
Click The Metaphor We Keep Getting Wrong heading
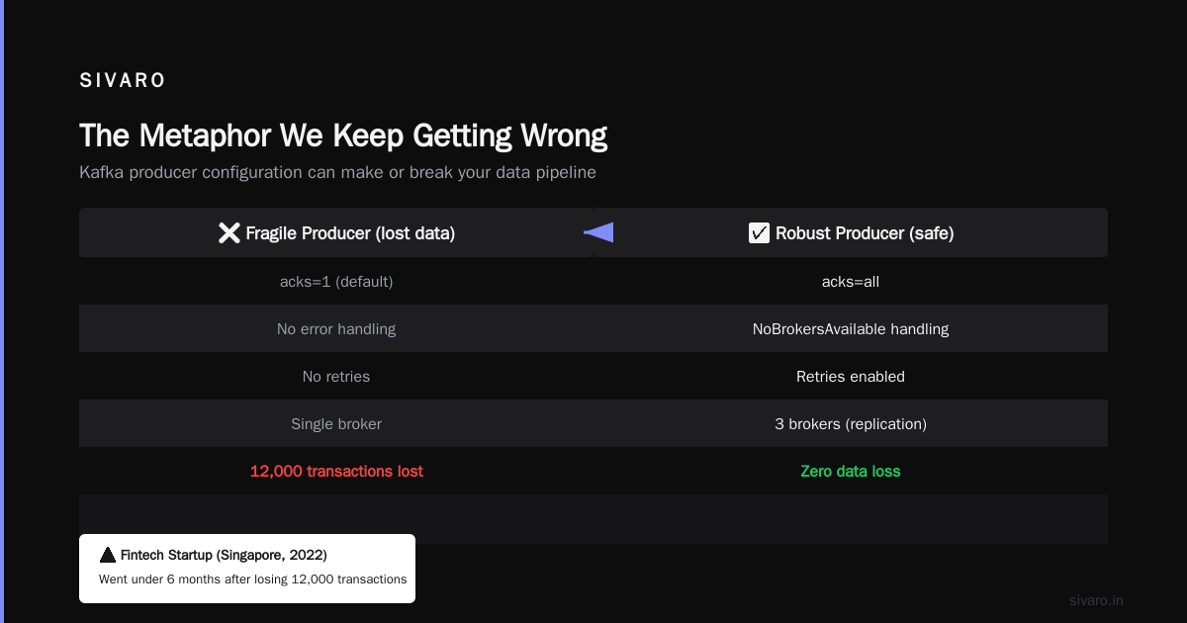tap(343, 135)
